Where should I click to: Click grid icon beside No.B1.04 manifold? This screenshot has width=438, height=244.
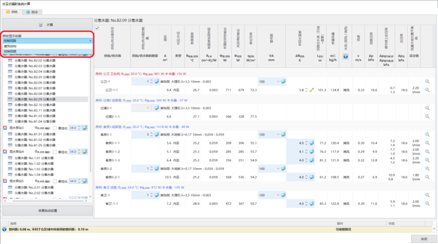click(10, 122)
